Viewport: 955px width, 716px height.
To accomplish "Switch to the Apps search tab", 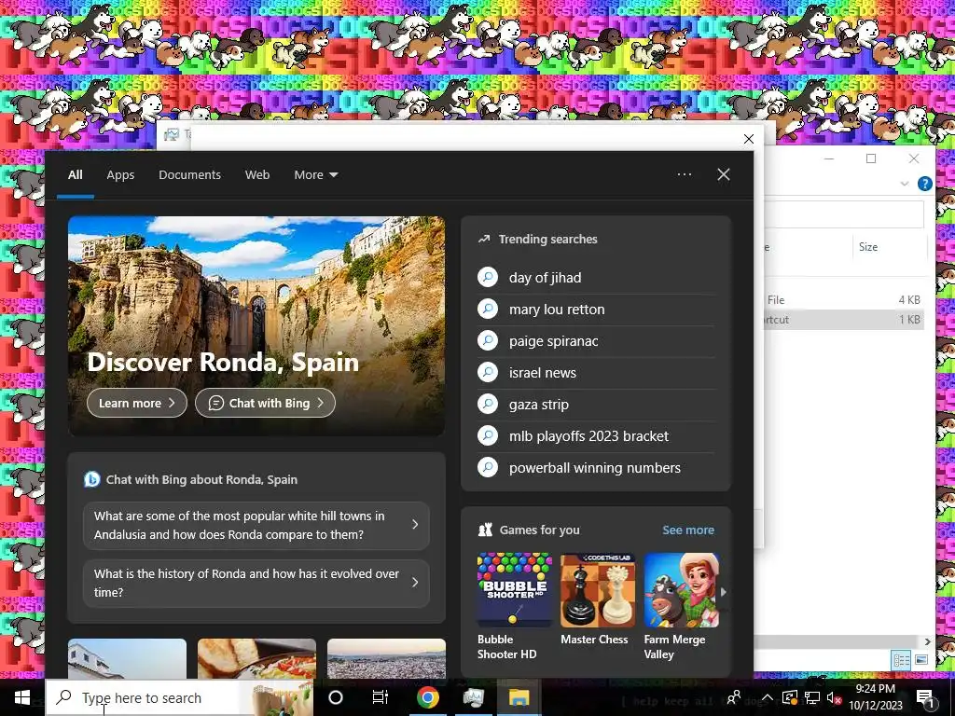I will [120, 174].
